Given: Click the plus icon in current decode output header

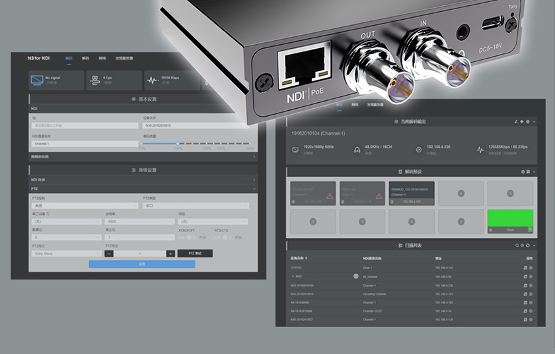Looking at the screenshot, I should point(521,122).
